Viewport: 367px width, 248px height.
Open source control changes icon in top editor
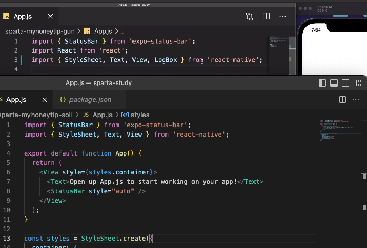(x=250, y=16)
